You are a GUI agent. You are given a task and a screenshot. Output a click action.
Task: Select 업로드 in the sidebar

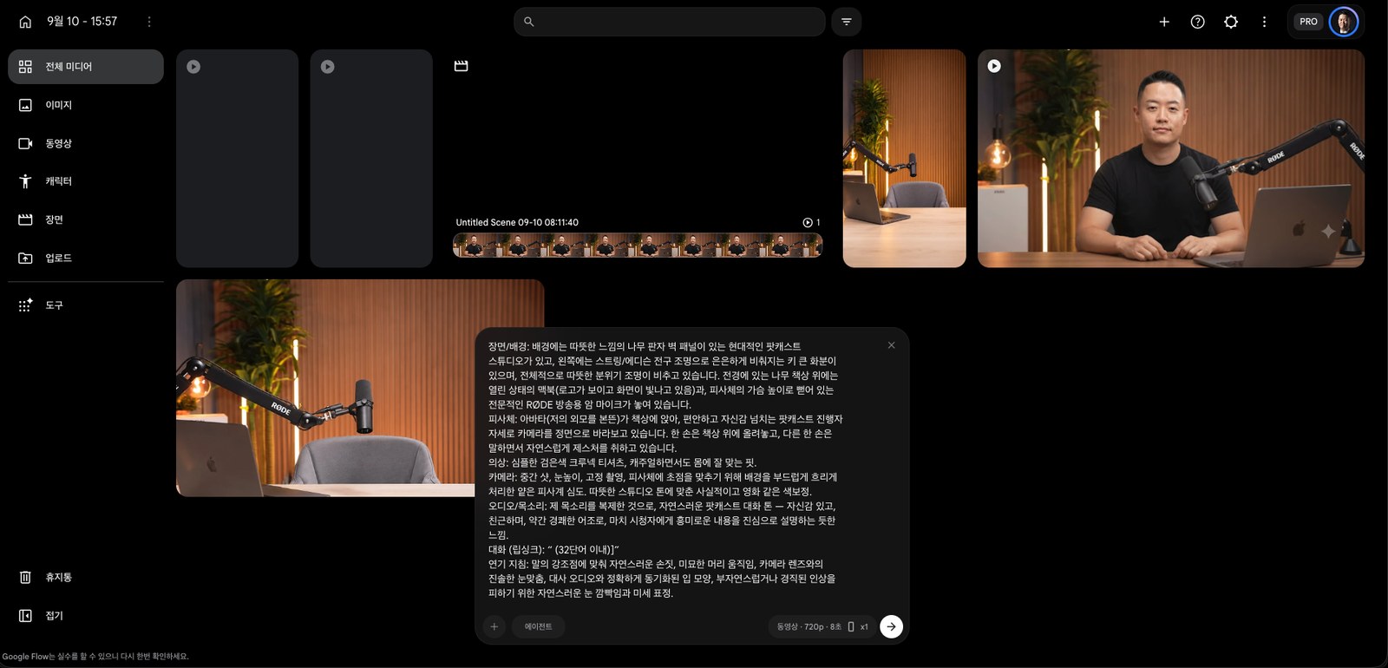coord(86,258)
